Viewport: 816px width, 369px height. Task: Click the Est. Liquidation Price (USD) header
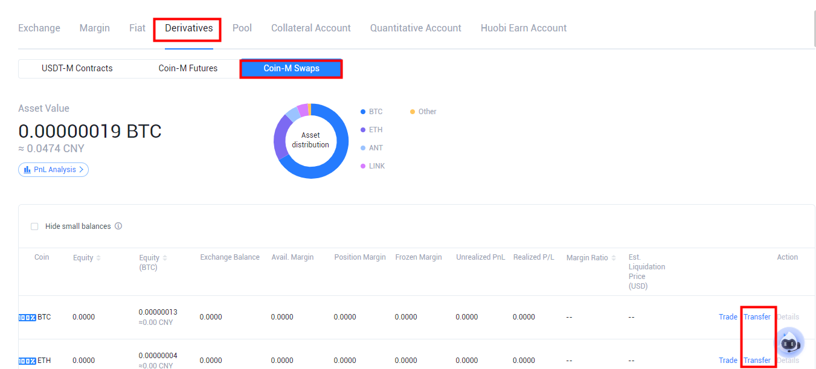647,272
